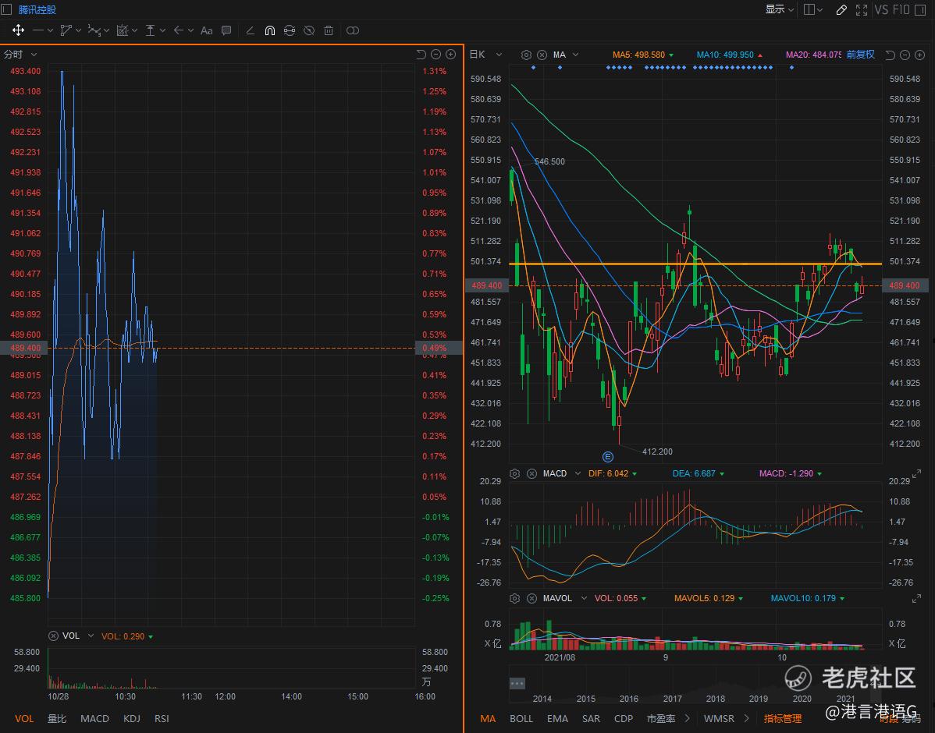This screenshot has width=935, height=733.
Task: Click the trash can delete-drawings icon
Action: [x=329, y=30]
